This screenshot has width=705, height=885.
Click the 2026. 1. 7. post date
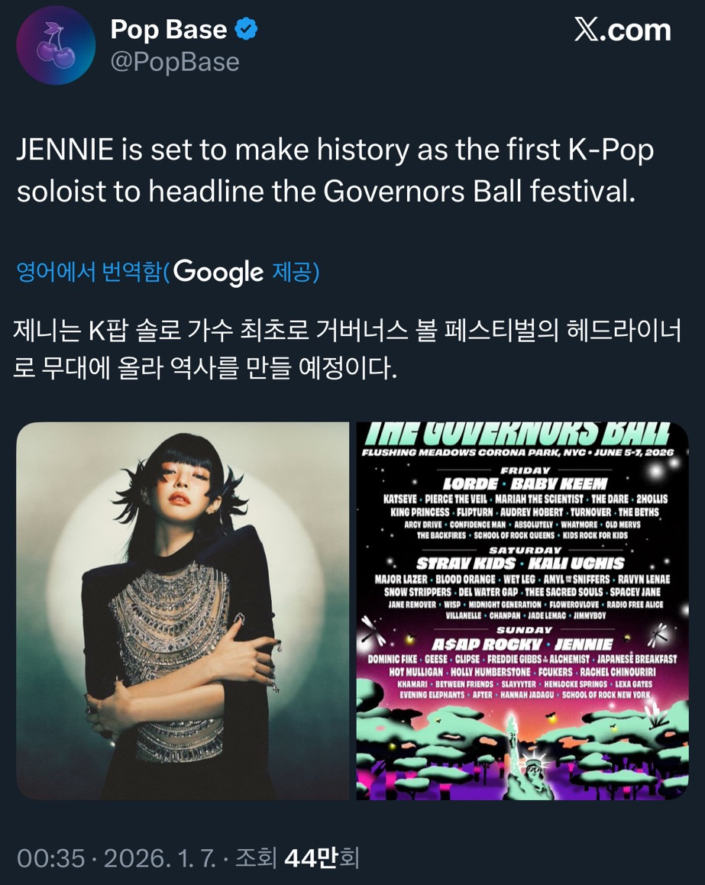click(x=160, y=858)
